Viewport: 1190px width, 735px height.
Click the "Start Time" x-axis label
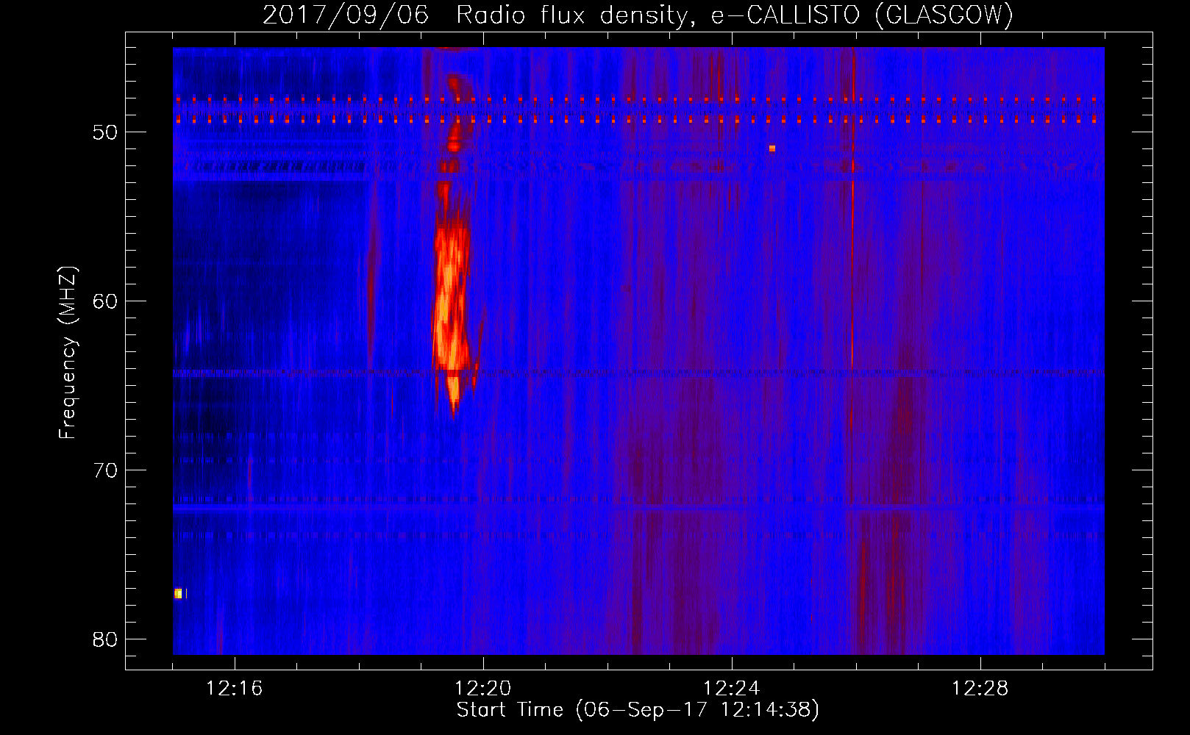638,710
